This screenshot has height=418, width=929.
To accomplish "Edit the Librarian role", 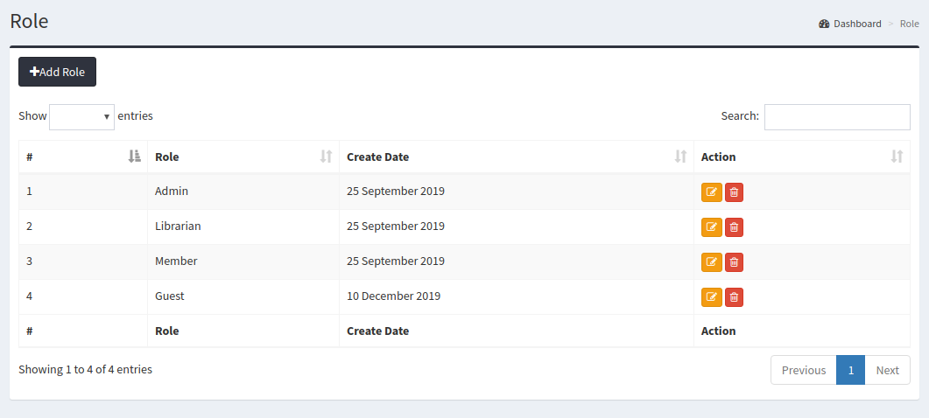I will tap(712, 227).
